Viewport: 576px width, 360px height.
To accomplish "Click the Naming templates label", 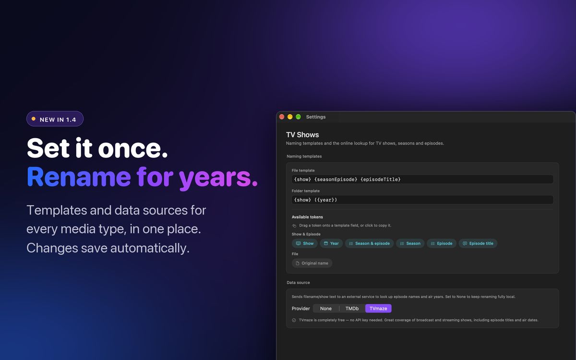I will [304, 156].
